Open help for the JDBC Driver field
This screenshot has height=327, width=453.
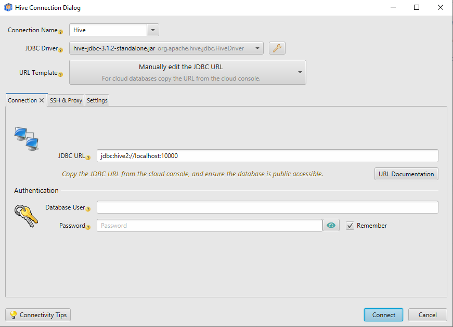tap(61, 50)
